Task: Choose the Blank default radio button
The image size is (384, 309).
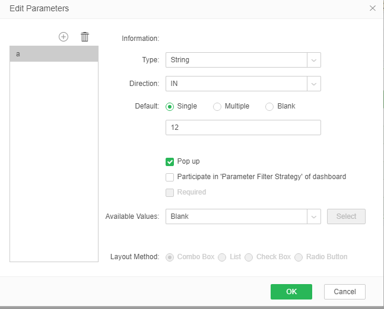Action: click(x=269, y=107)
